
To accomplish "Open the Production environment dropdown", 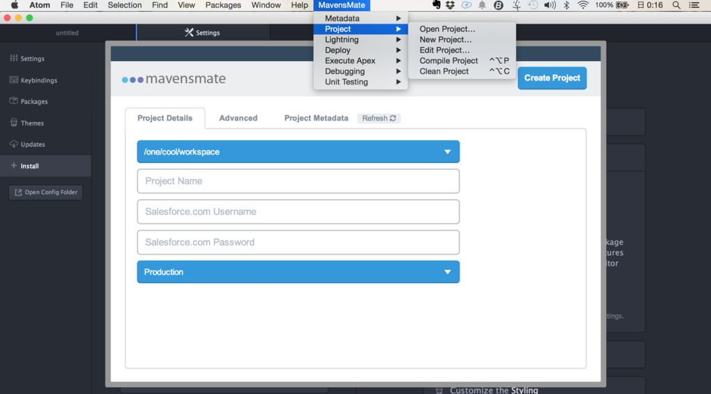I will pos(299,272).
